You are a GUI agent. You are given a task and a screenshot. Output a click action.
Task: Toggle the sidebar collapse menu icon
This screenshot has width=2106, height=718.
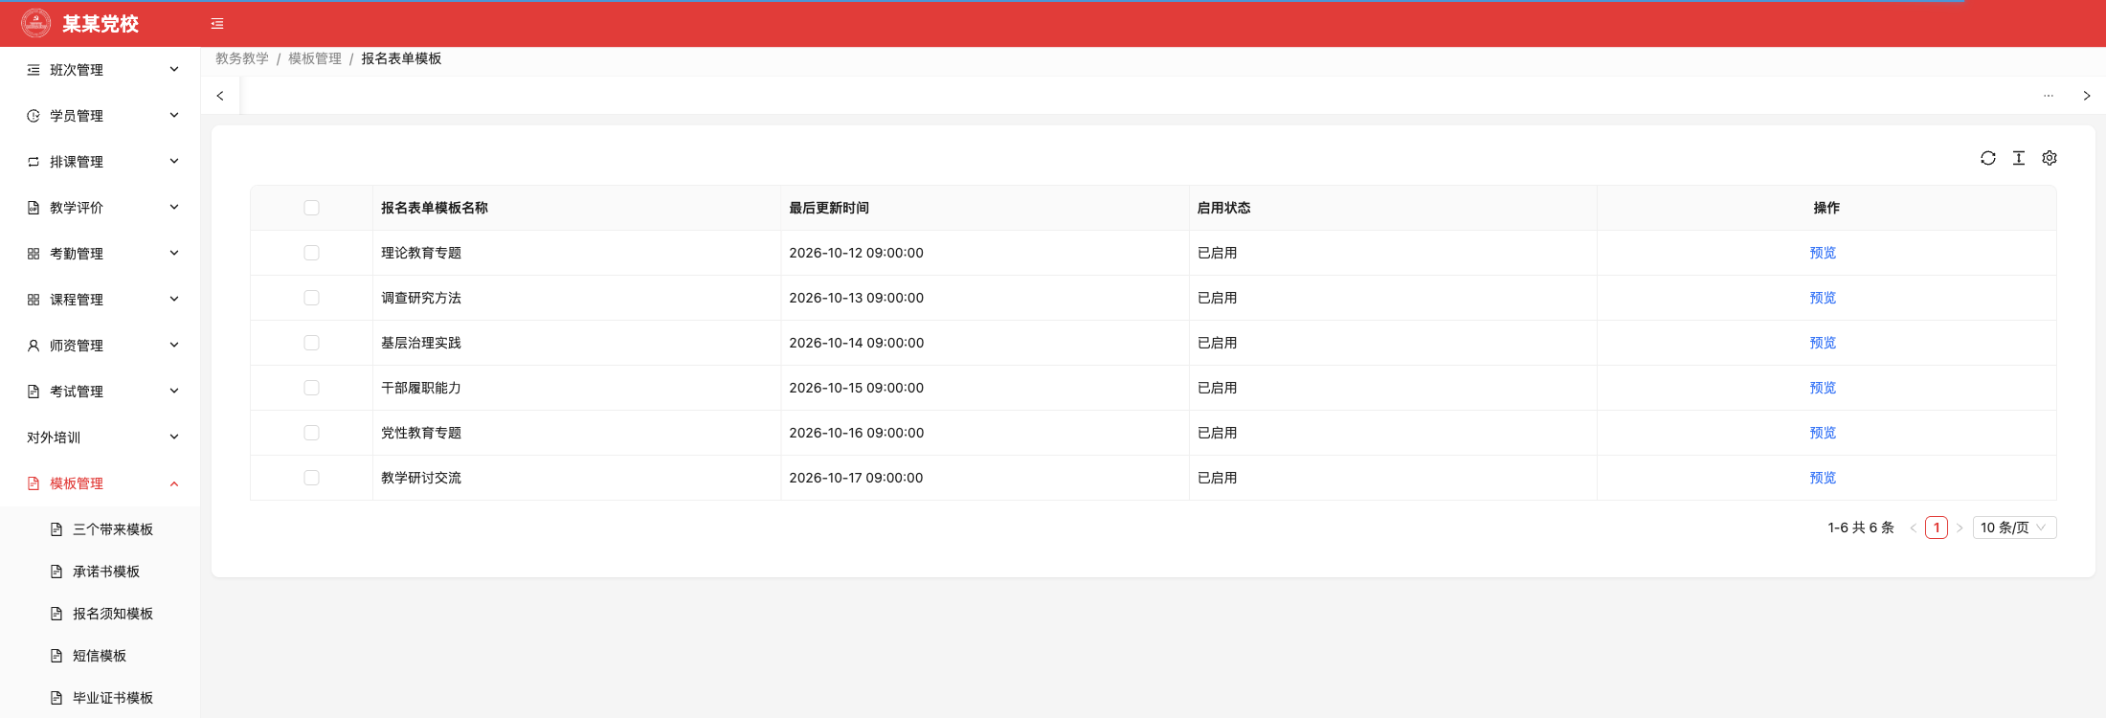pyautogui.click(x=217, y=24)
